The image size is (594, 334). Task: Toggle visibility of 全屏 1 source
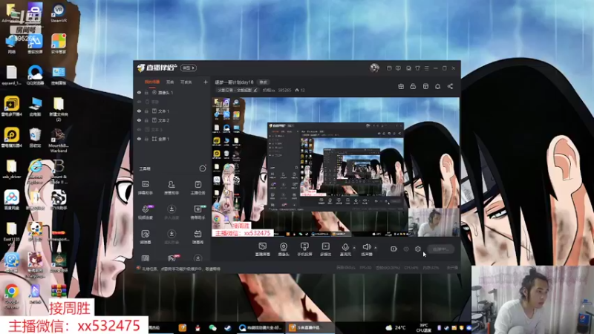coord(139,139)
